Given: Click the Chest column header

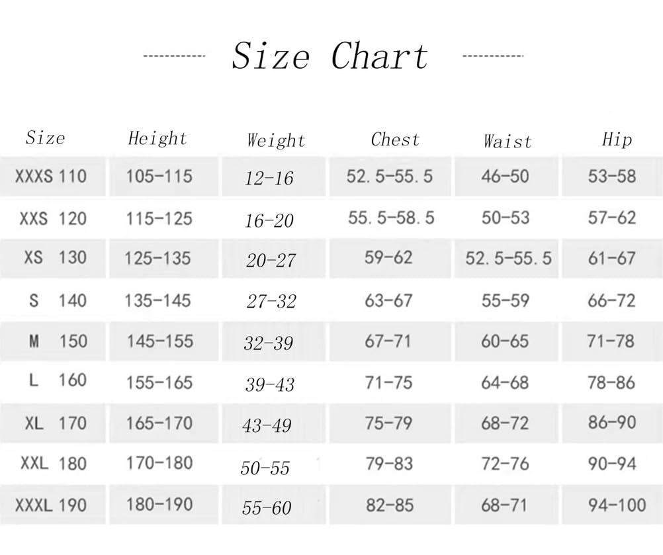Looking at the screenshot, I should pyautogui.click(x=395, y=140).
